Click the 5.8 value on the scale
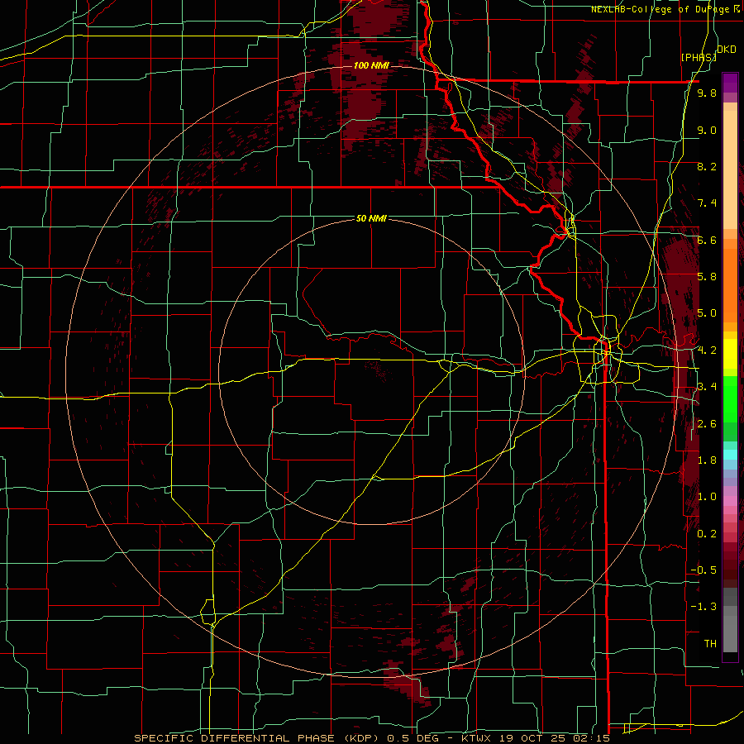This screenshot has height=744, width=744. pos(707,277)
